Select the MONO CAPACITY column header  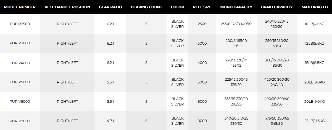point(236,7)
